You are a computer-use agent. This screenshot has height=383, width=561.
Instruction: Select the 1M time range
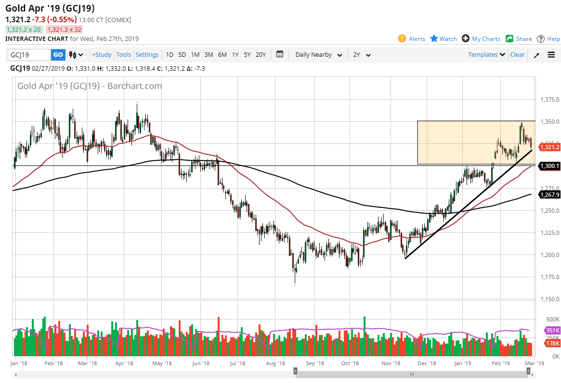click(195, 55)
